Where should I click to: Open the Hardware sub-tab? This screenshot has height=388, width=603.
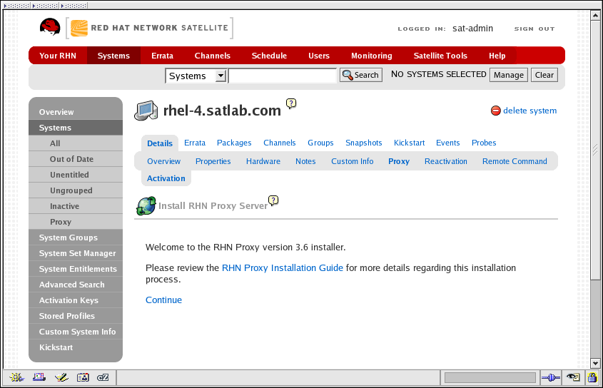pos(263,161)
